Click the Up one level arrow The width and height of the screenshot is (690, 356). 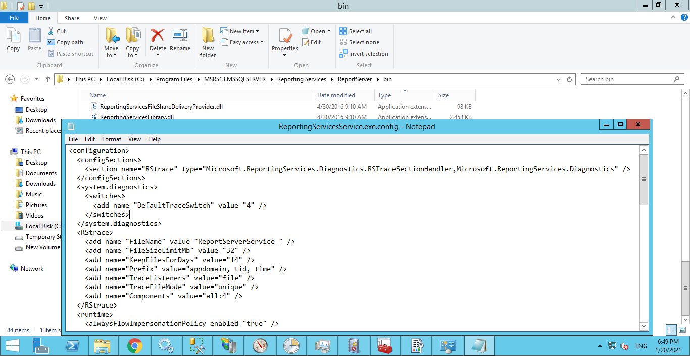coord(48,79)
